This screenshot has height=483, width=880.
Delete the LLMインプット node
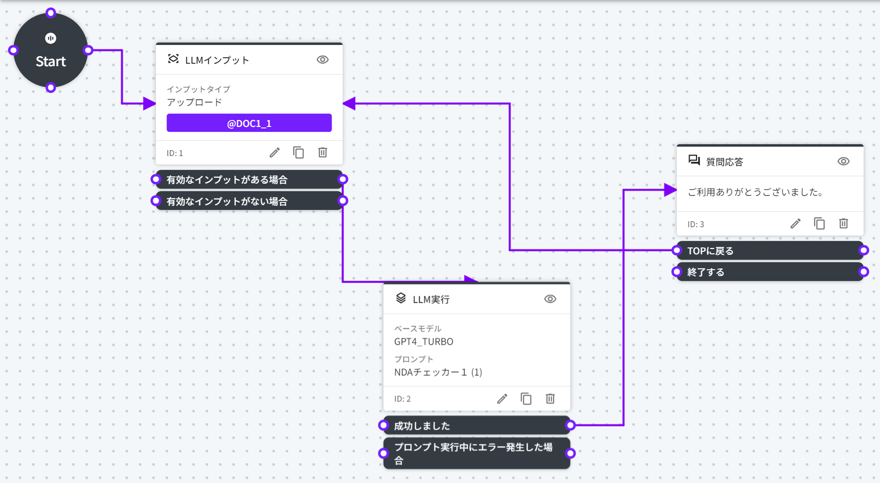pos(322,153)
